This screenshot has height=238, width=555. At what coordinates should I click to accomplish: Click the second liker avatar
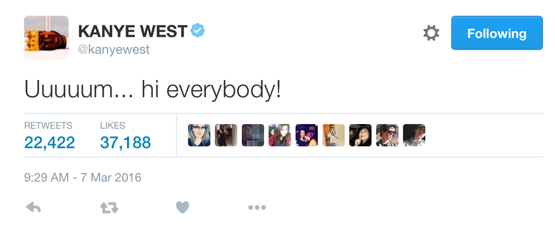(x=226, y=135)
